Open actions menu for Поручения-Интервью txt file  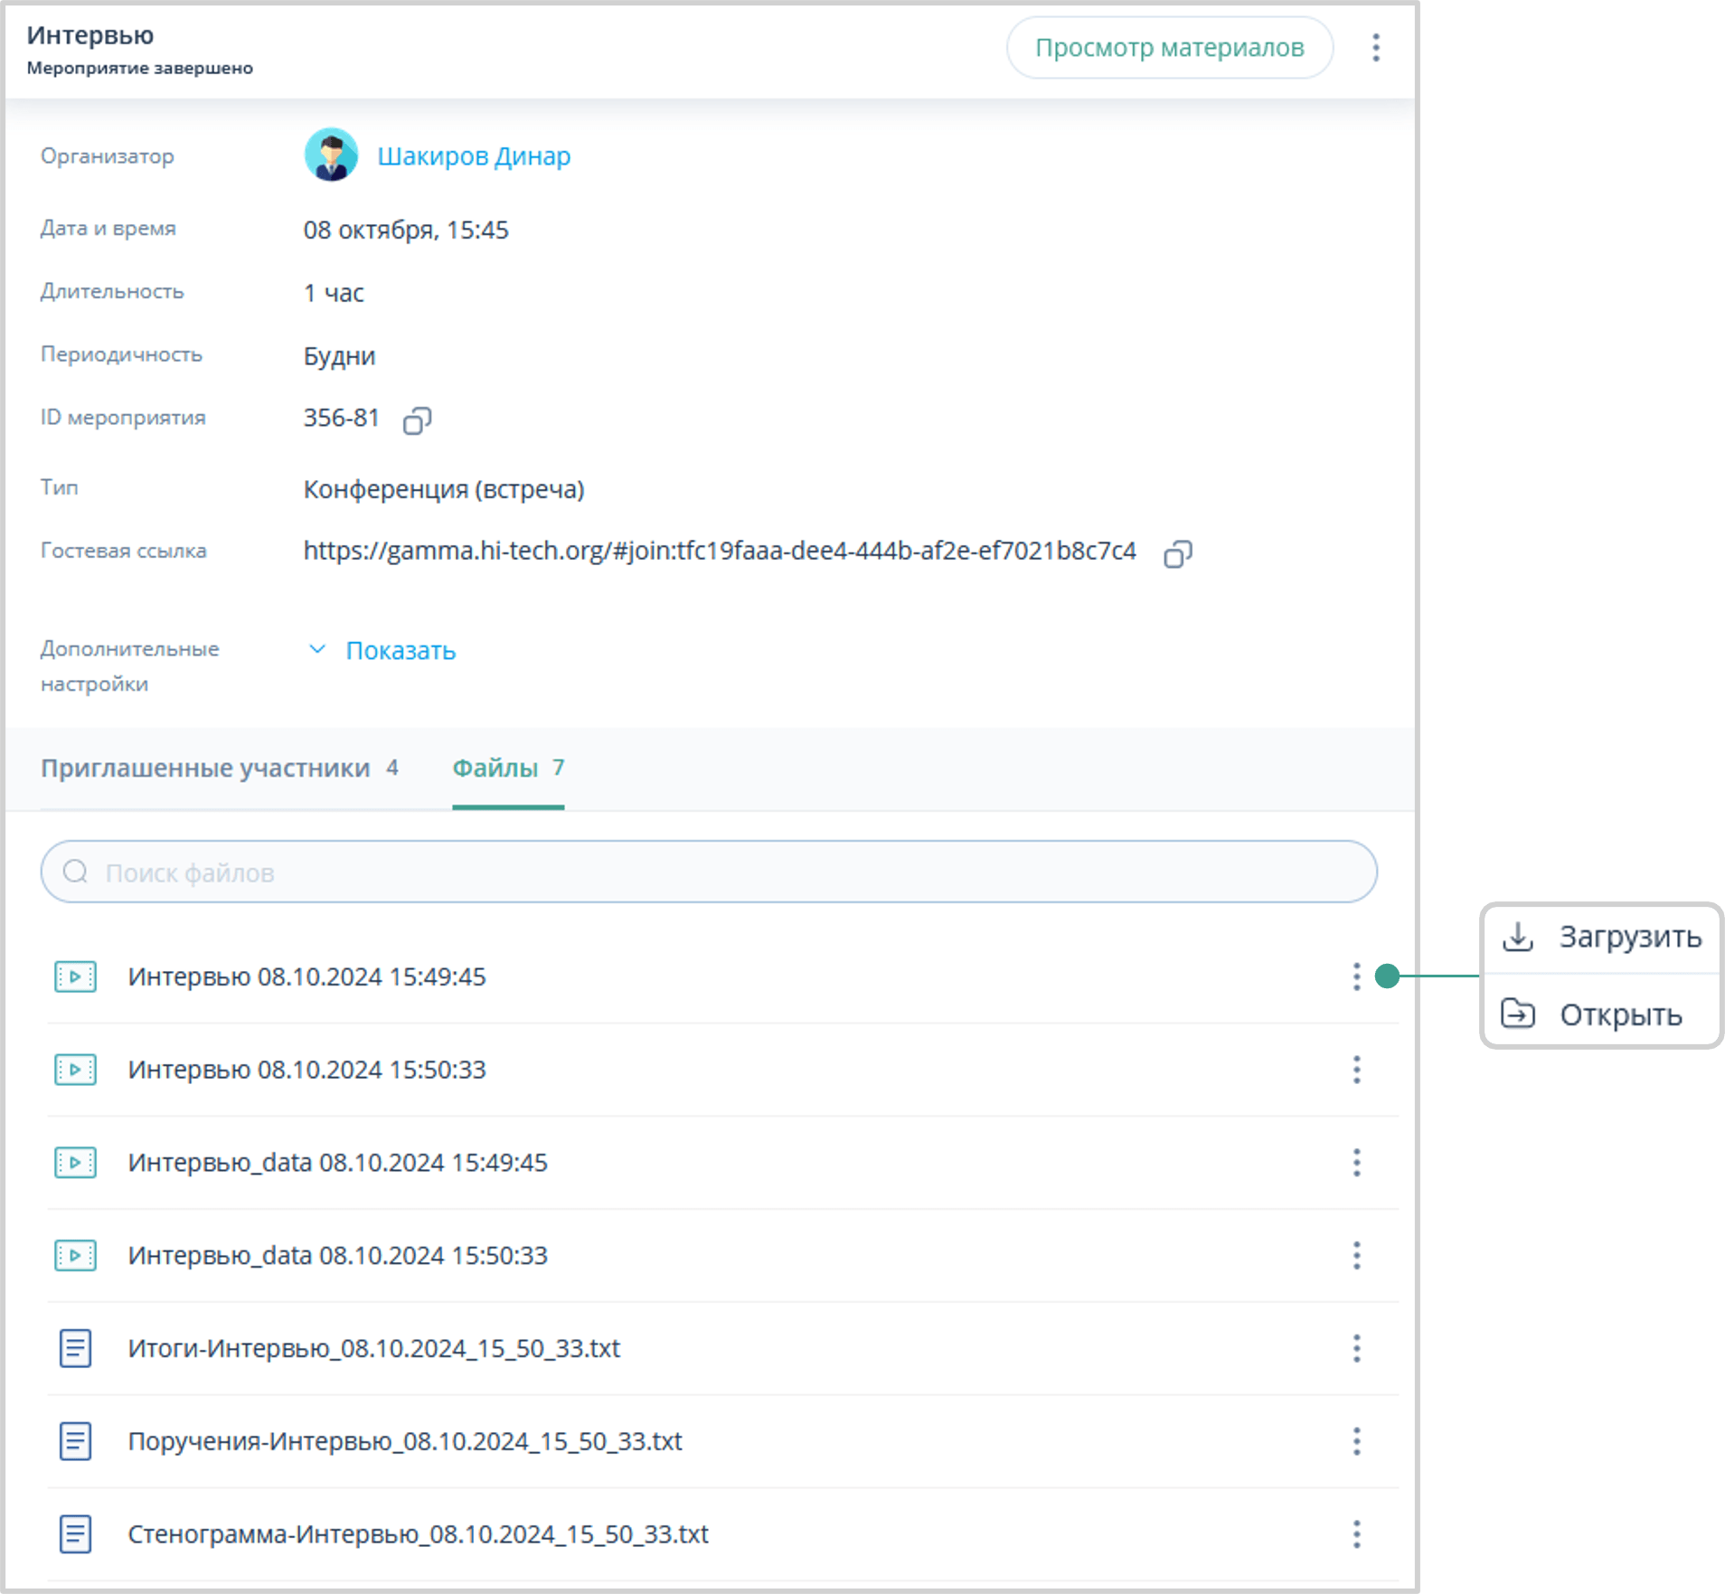[x=1356, y=1441]
